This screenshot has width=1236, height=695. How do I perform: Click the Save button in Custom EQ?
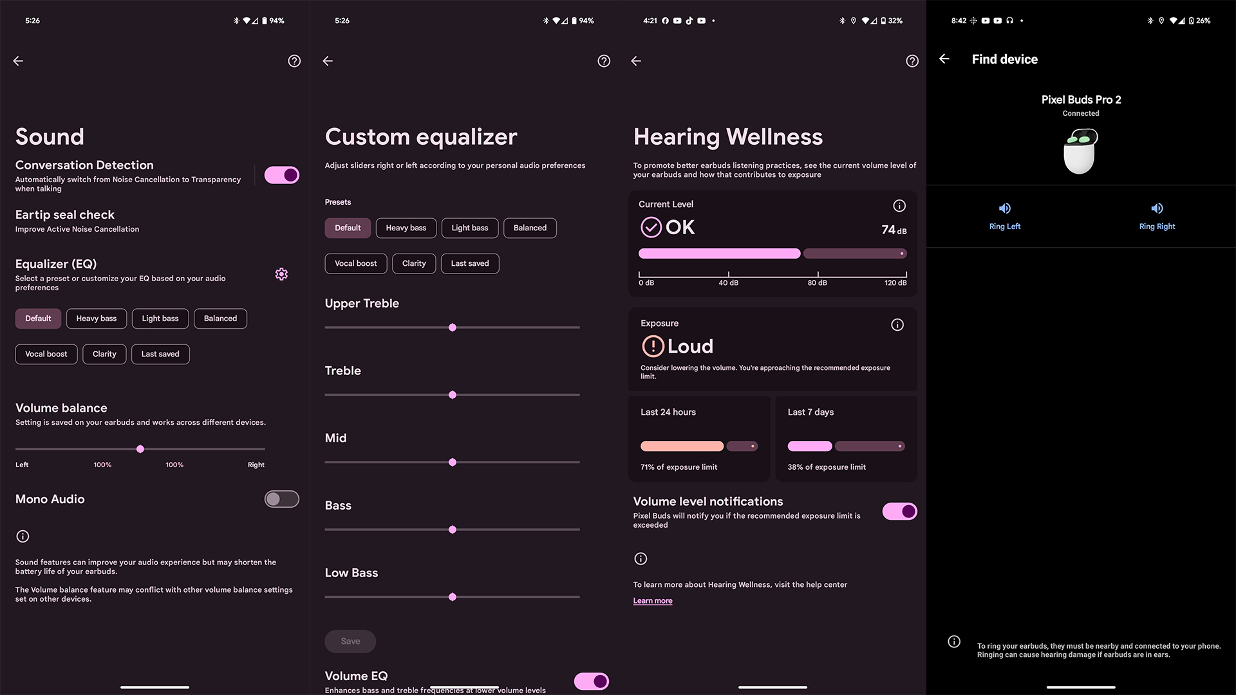350,641
